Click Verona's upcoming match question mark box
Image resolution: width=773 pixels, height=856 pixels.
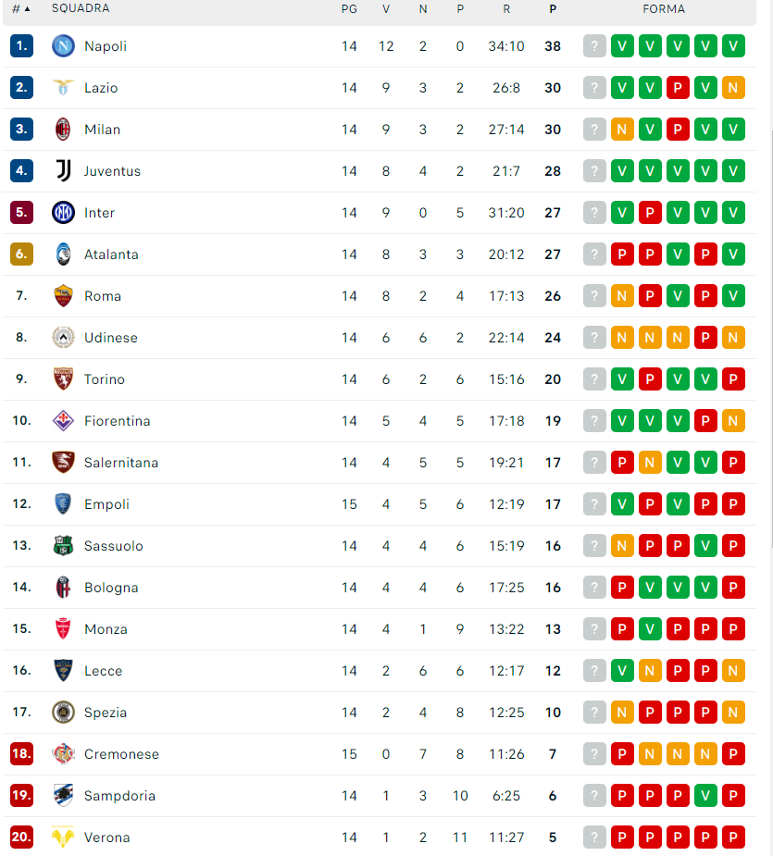coord(594,837)
